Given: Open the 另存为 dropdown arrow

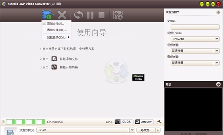Looking at the screenshot, I should click(158, 130).
